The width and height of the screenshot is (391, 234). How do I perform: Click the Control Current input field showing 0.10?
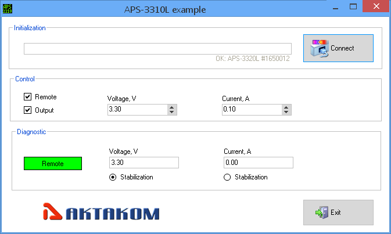click(x=252, y=110)
